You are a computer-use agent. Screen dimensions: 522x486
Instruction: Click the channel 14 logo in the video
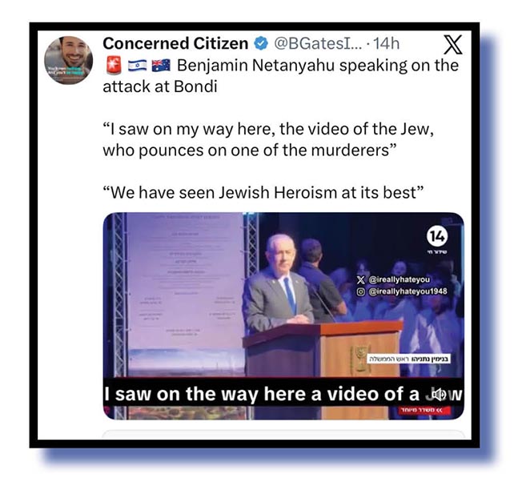point(437,236)
